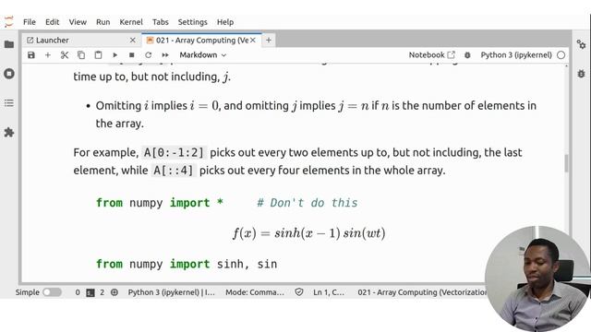591x332 pixels.
Task: Open the Settings menu
Action: point(192,22)
